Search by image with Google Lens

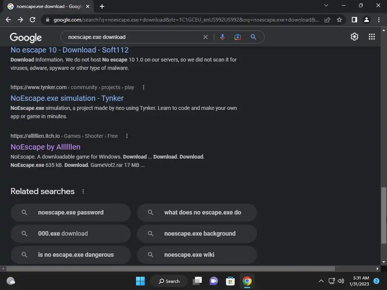(238, 37)
